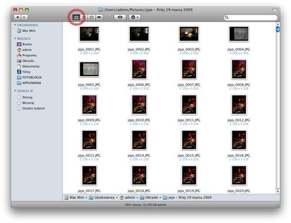
Task: Select Mac Mini in the sidebar
Action: [x=26, y=30]
